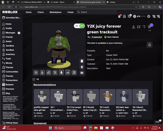Open the notifications bell icon

119,16
